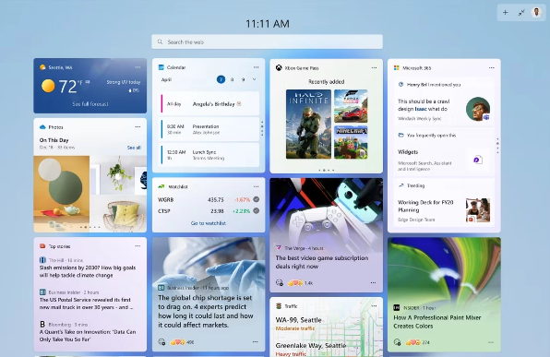The height and width of the screenshot is (357, 550).
Task: Click See full forecast link
Action: pyautogui.click(x=90, y=104)
